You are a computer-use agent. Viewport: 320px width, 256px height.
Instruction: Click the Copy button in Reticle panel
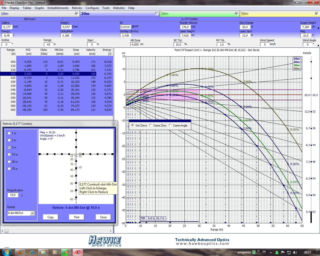point(50,217)
